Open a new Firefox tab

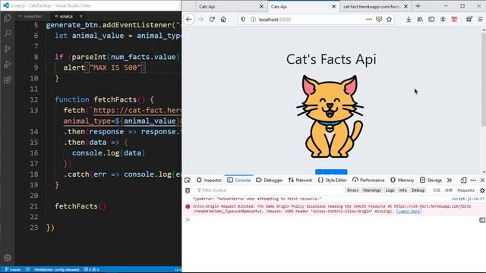[418, 6]
